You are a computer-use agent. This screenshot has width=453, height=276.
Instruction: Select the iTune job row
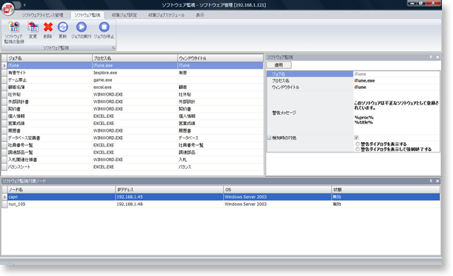(x=135, y=66)
